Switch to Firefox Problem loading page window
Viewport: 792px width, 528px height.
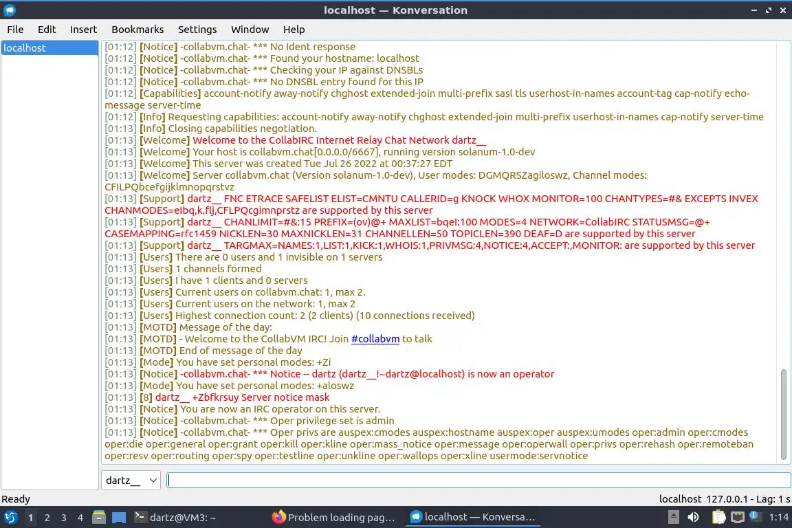[x=333, y=518]
